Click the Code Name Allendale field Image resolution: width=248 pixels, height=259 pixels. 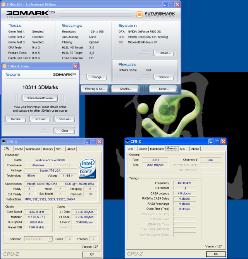click(38, 165)
